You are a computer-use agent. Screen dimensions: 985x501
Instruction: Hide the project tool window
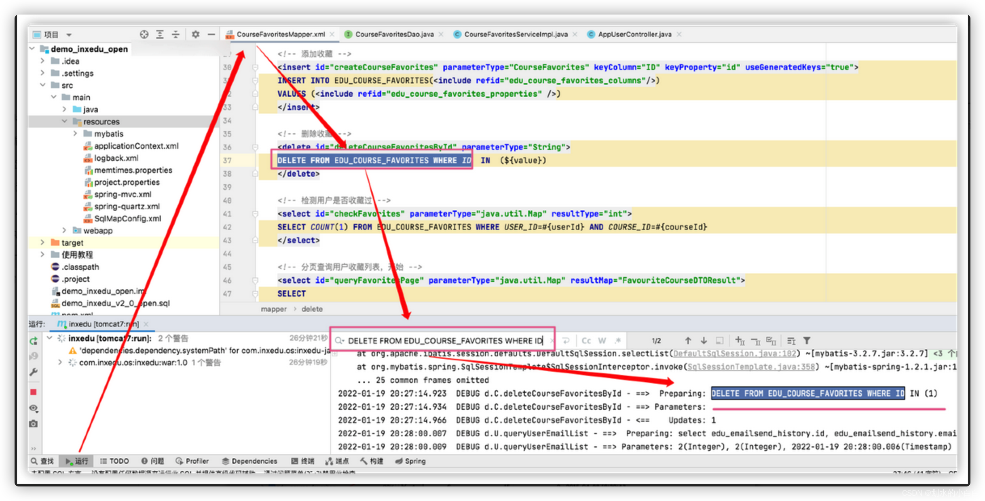pyautogui.click(x=211, y=34)
